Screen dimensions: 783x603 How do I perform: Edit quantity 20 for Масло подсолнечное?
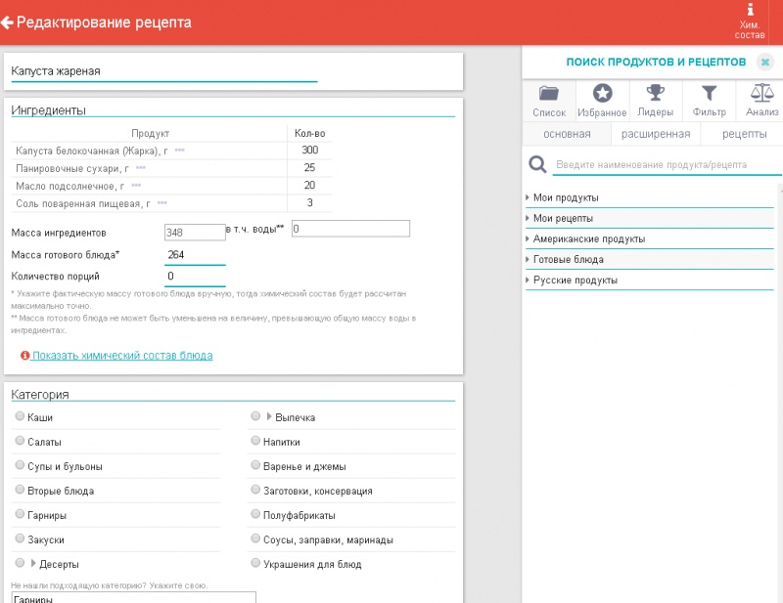tap(309, 185)
